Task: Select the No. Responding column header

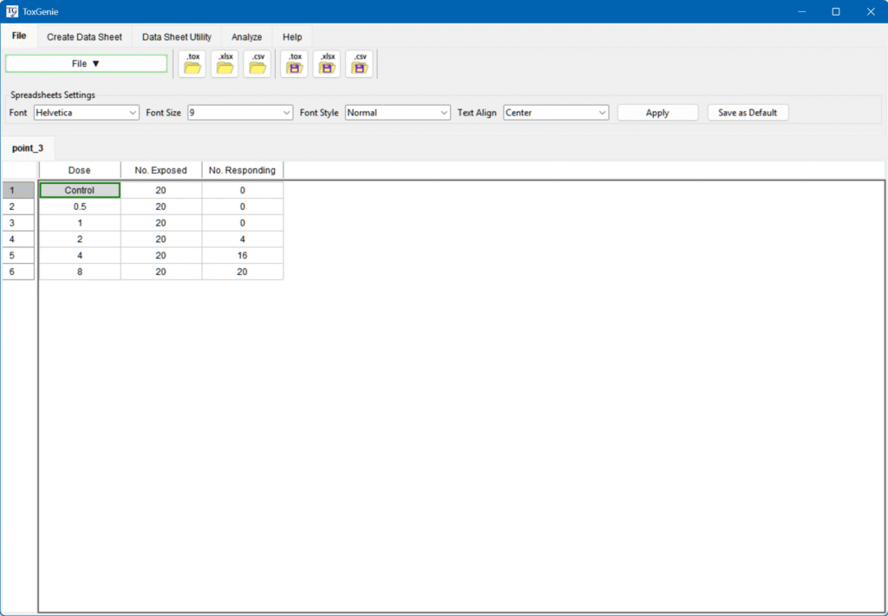Action: point(242,170)
